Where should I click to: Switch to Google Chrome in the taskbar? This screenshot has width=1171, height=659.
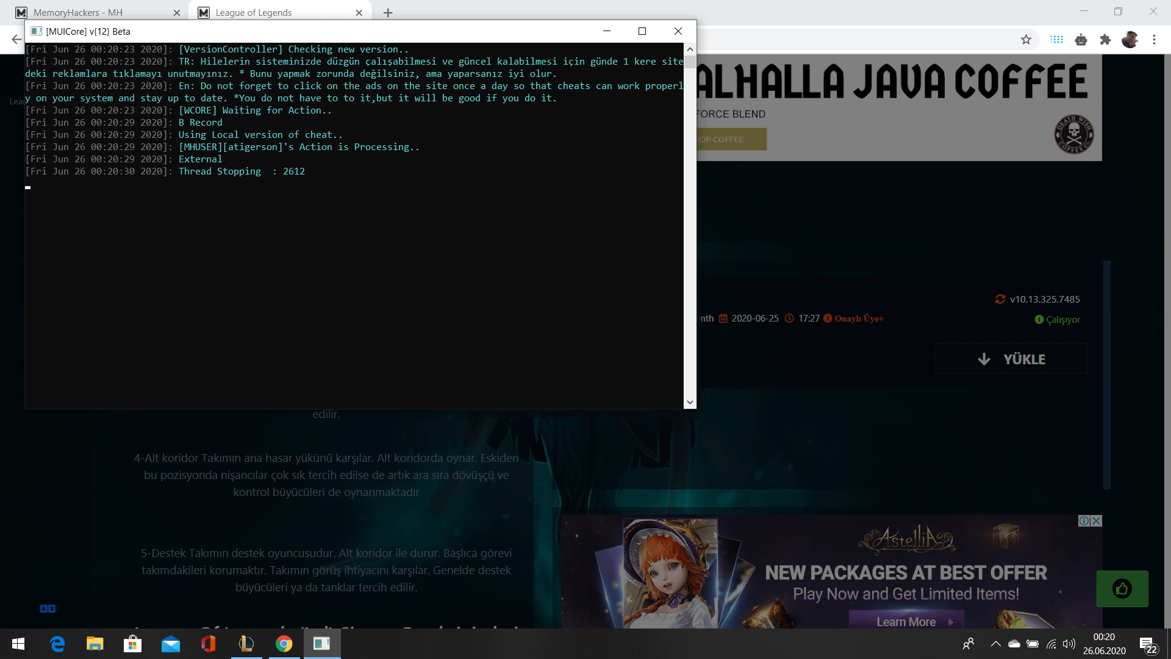click(284, 644)
